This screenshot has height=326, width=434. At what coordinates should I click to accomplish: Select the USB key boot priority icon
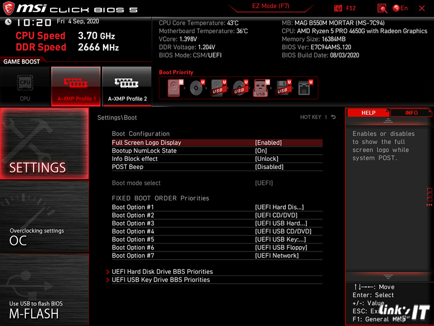pyautogui.click(x=261, y=88)
